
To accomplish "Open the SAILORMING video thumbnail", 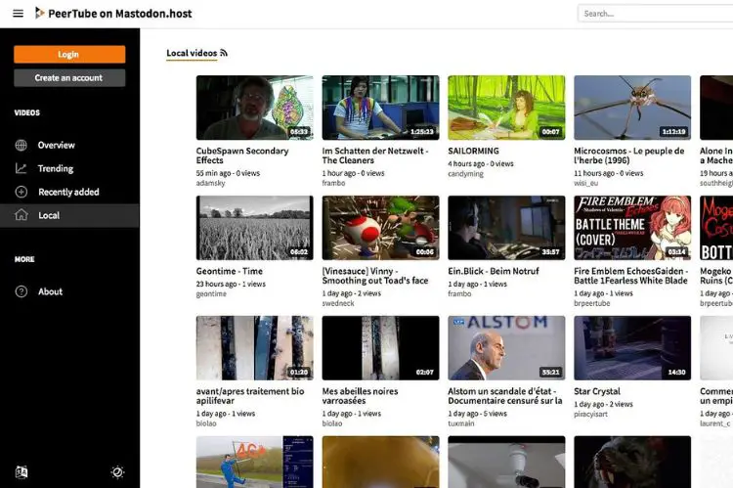I will (x=506, y=108).
